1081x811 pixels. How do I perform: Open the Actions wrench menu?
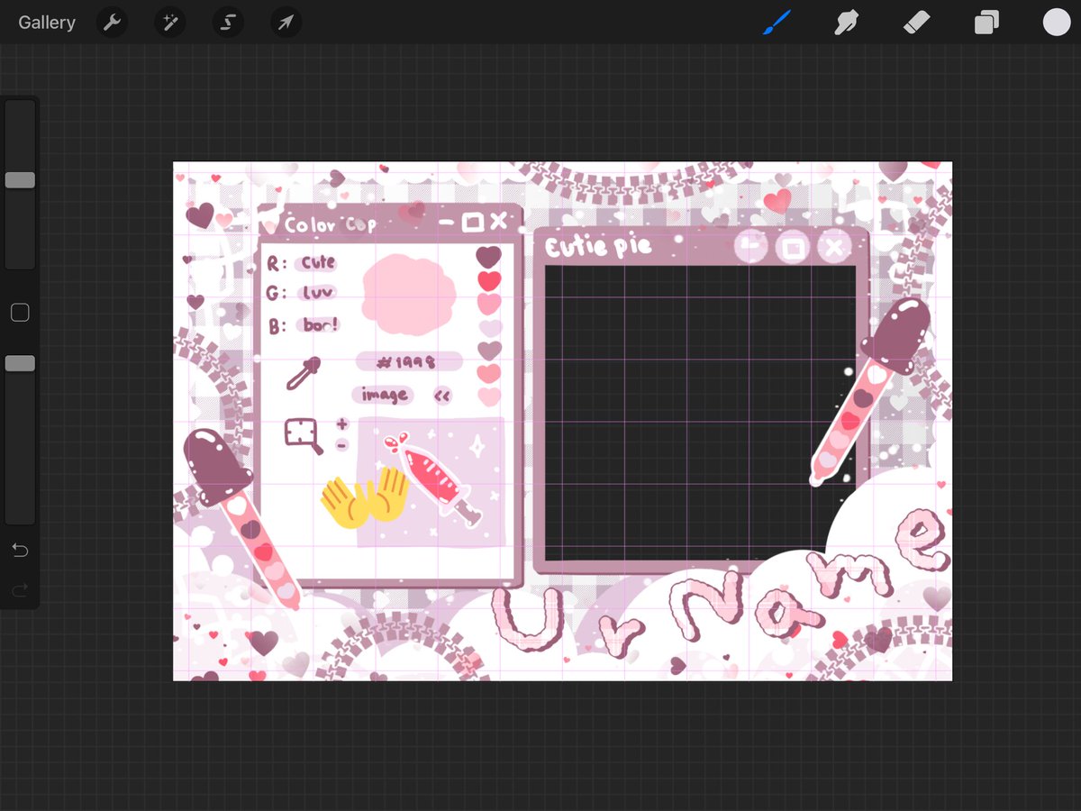tap(112, 23)
